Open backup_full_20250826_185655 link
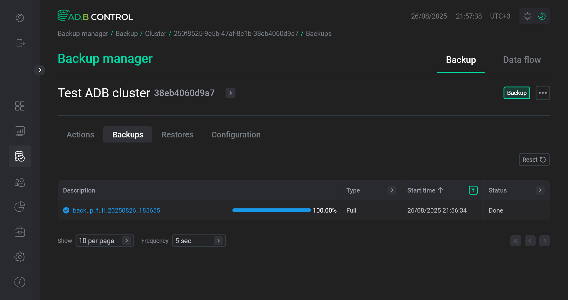This screenshot has height=300, width=568. click(117, 210)
